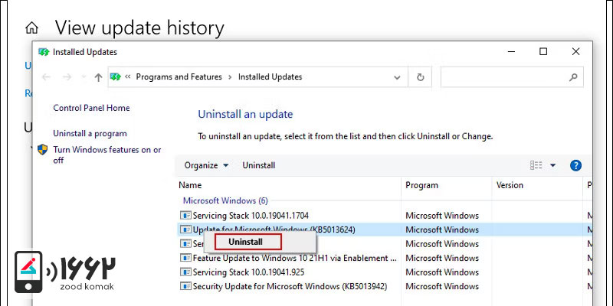This screenshot has width=613, height=306.
Task: Open the Organize dropdown menu
Action: pyautogui.click(x=206, y=165)
